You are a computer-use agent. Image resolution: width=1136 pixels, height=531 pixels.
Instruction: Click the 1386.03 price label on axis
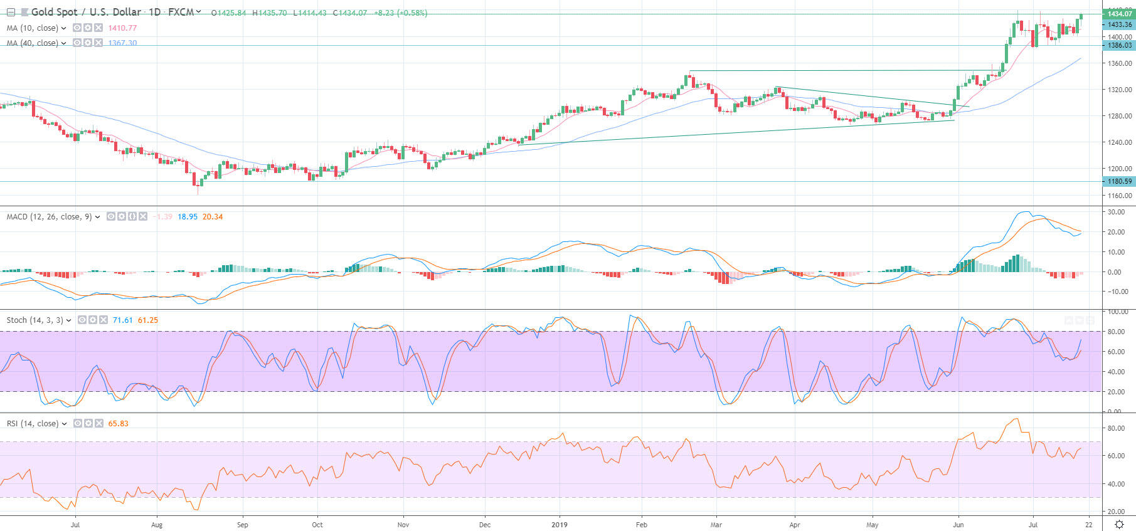pos(1119,45)
